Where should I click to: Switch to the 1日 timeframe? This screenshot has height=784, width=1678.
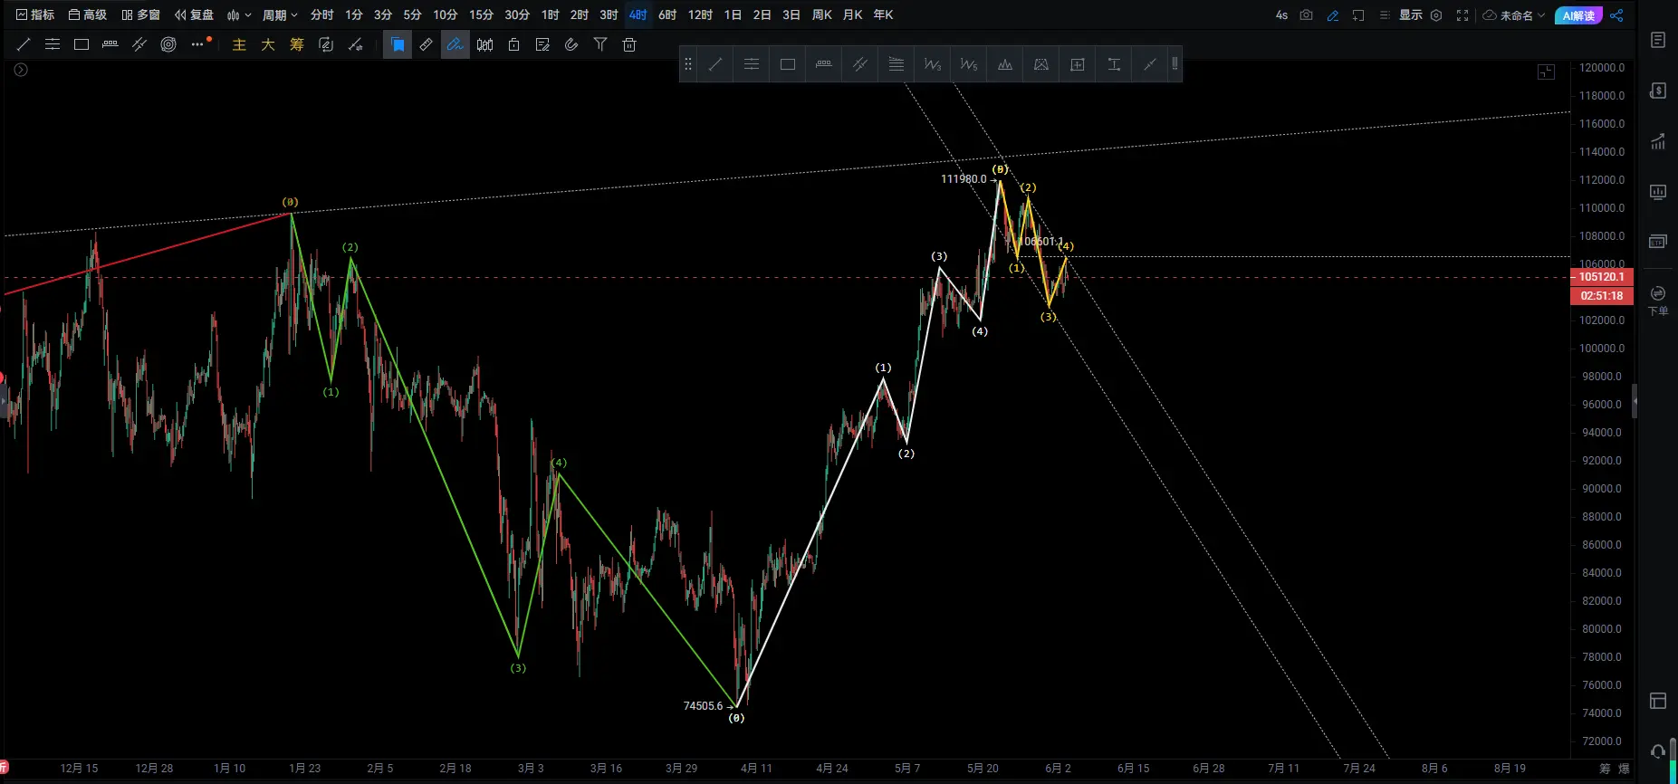733,15
